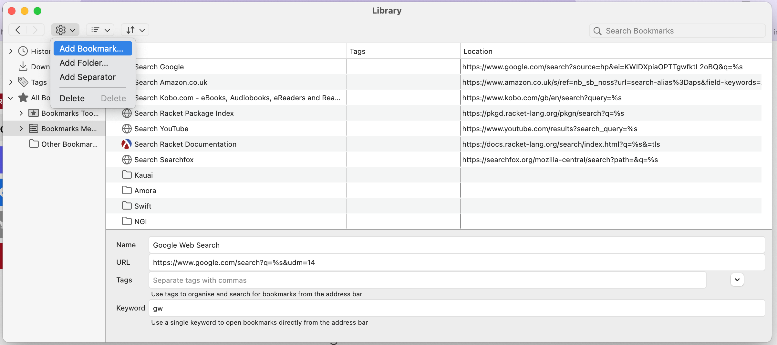Sort by the Tags column header
The height and width of the screenshot is (345, 777).
coord(403,51)
